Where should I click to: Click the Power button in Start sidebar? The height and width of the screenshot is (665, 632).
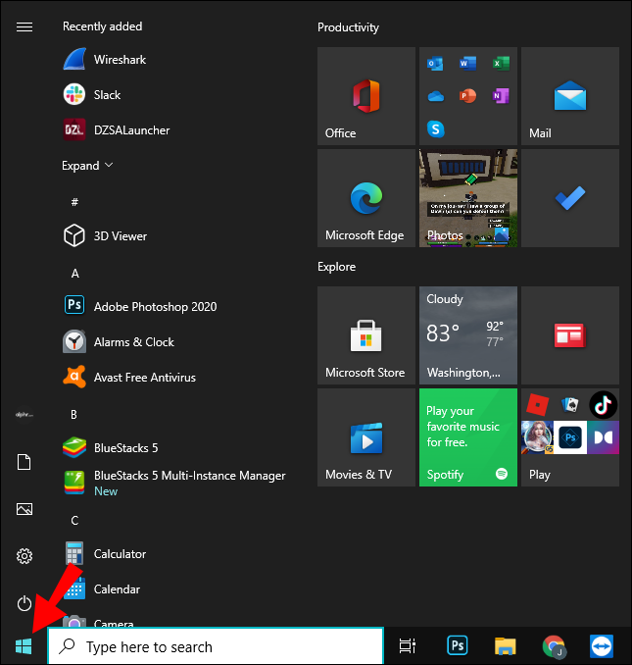tap(24, 603)
